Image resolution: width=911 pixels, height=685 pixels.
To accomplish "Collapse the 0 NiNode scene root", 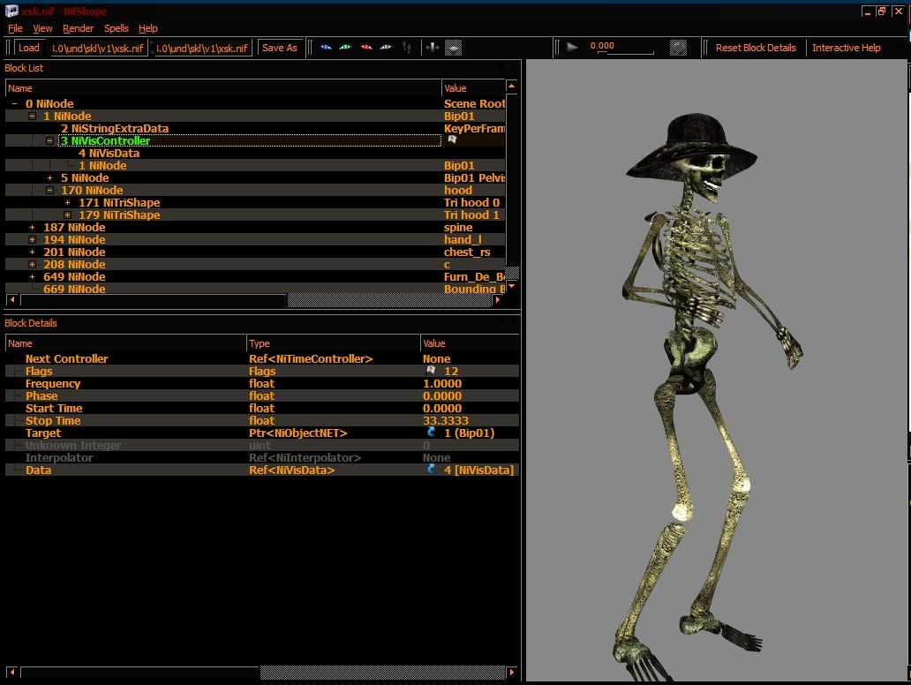I will click(14, 104).
